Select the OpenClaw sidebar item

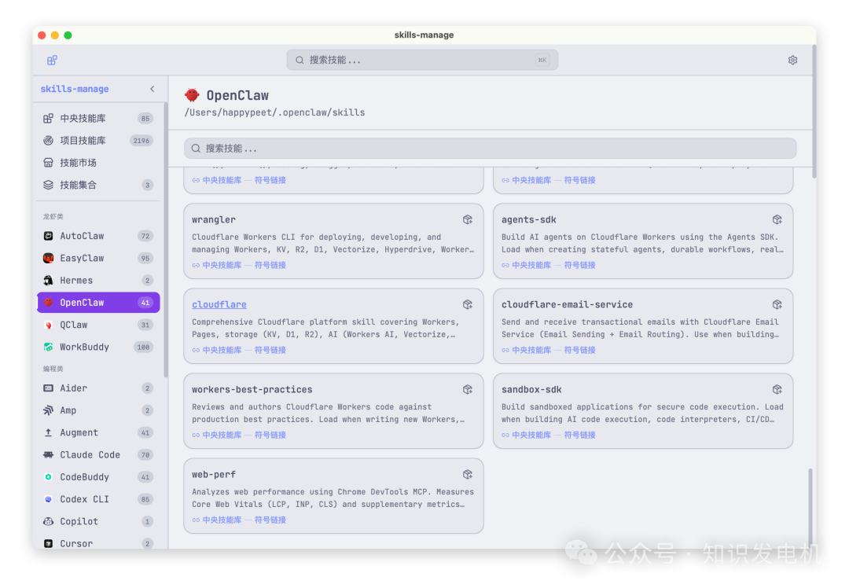pos(98,303)
